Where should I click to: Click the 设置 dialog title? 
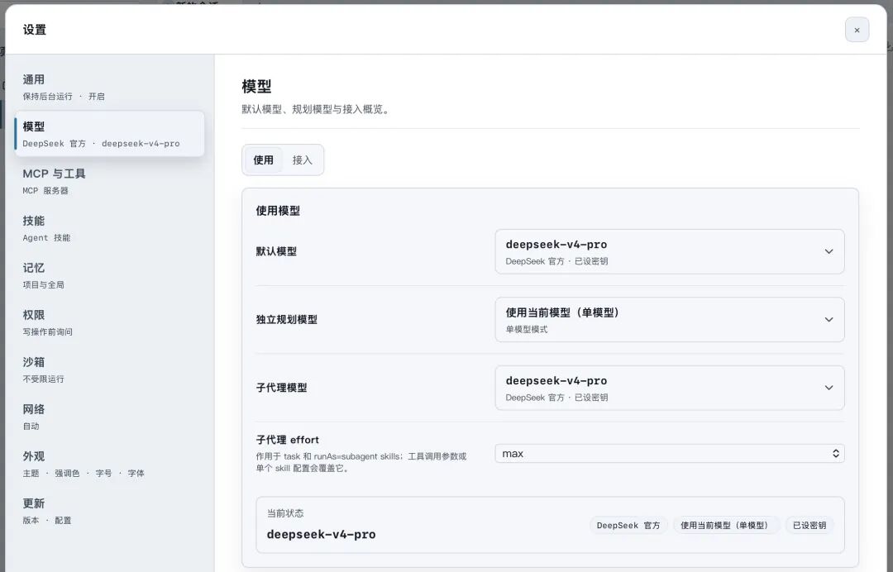tap(35, 30)
